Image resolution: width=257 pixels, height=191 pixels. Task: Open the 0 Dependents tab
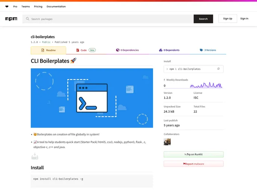tap(169, 50)
